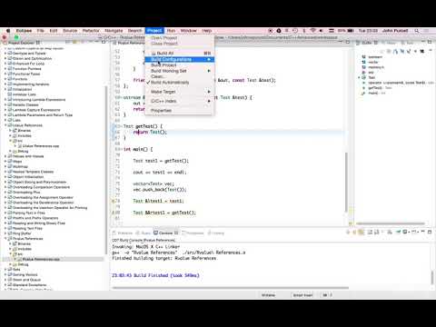The width and height of the screenshot is (436, 327).
Task: Open the Run menu
Action: (x=171, y=31)
